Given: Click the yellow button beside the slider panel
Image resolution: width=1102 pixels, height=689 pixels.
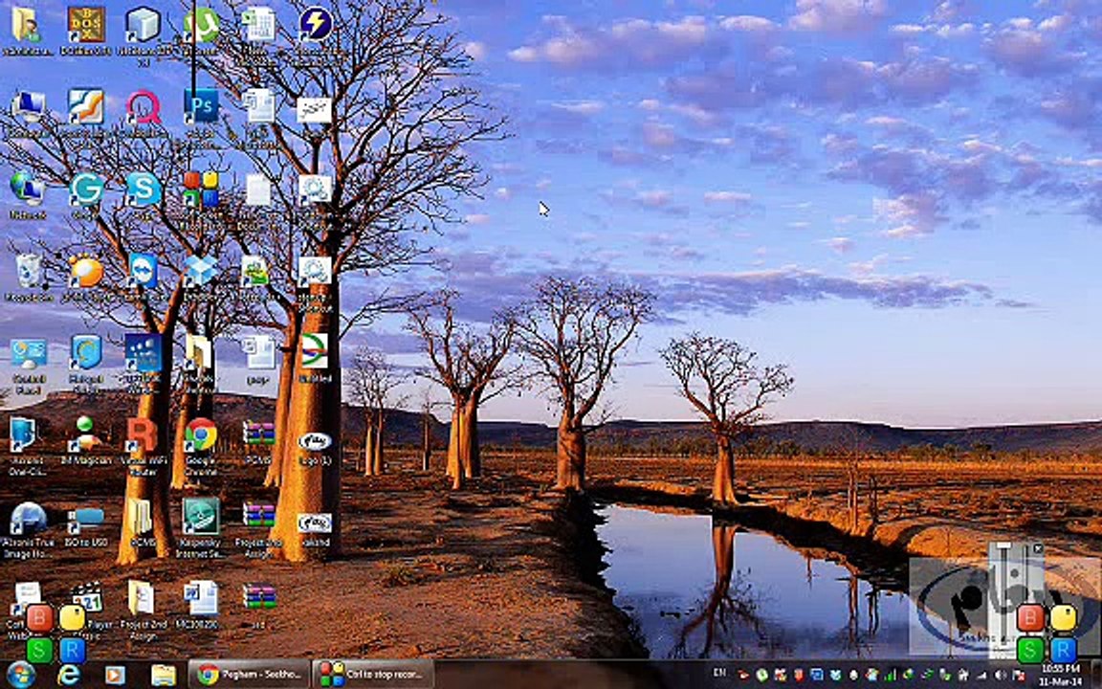Looking at the screenshot, I should click(x=1064, y=617).
